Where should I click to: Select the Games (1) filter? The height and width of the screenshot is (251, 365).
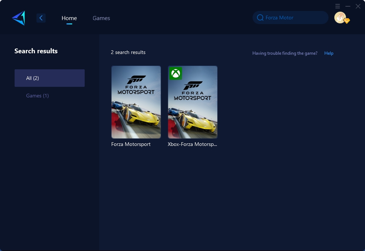coord(37,96)
